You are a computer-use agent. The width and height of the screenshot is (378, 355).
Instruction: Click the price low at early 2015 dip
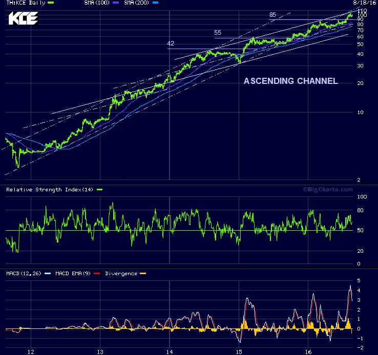coord(239,62)
